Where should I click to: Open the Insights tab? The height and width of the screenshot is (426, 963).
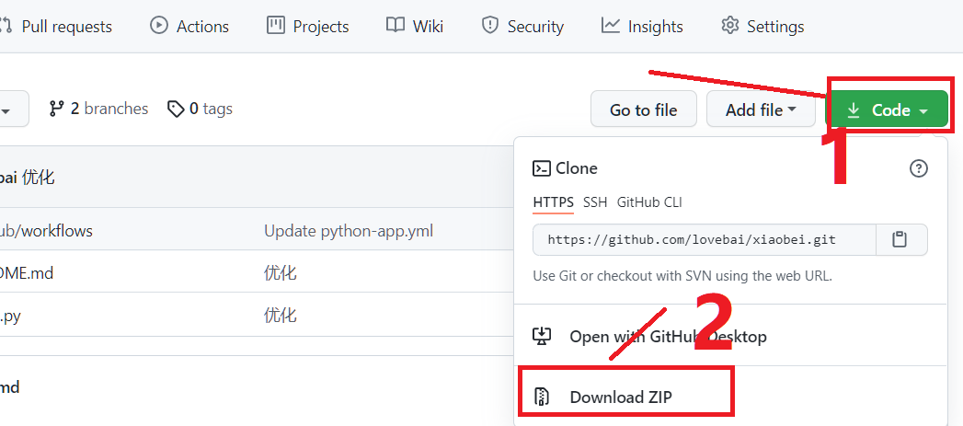642,27
